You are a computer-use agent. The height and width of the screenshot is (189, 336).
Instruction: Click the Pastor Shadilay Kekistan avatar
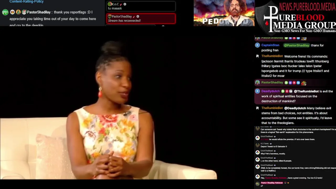258,184
